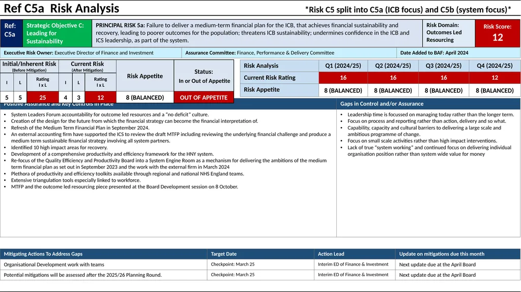
Task: Select the '8 (BALANCED)' Risk Appetite value beside OUT OF APPETITE
Action: click(x=145, y=98)
